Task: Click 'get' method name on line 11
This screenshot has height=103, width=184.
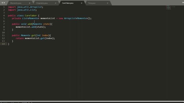Action: pyautogui.click(x=33, y=35)
